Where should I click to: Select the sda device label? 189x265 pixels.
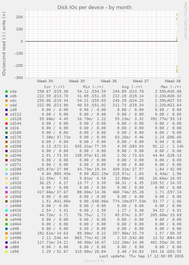click(x=13, y=92)
